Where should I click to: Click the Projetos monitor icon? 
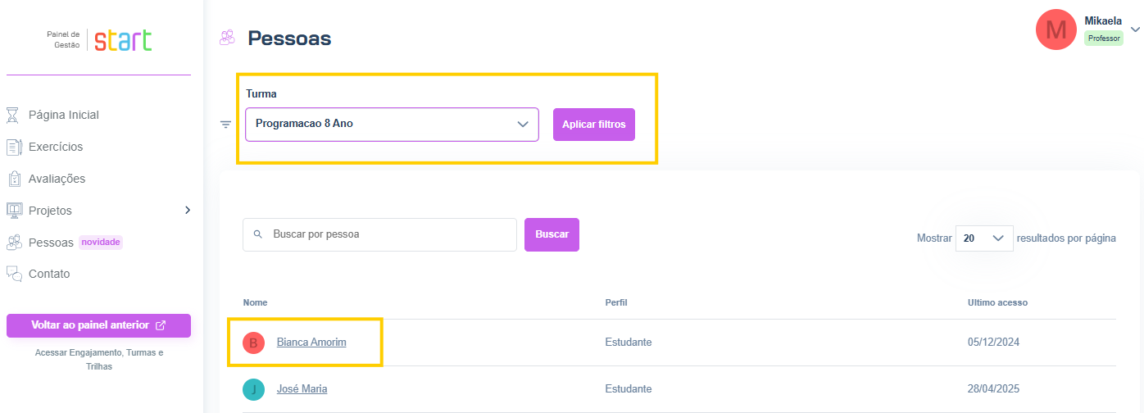[x=13, y=211]
